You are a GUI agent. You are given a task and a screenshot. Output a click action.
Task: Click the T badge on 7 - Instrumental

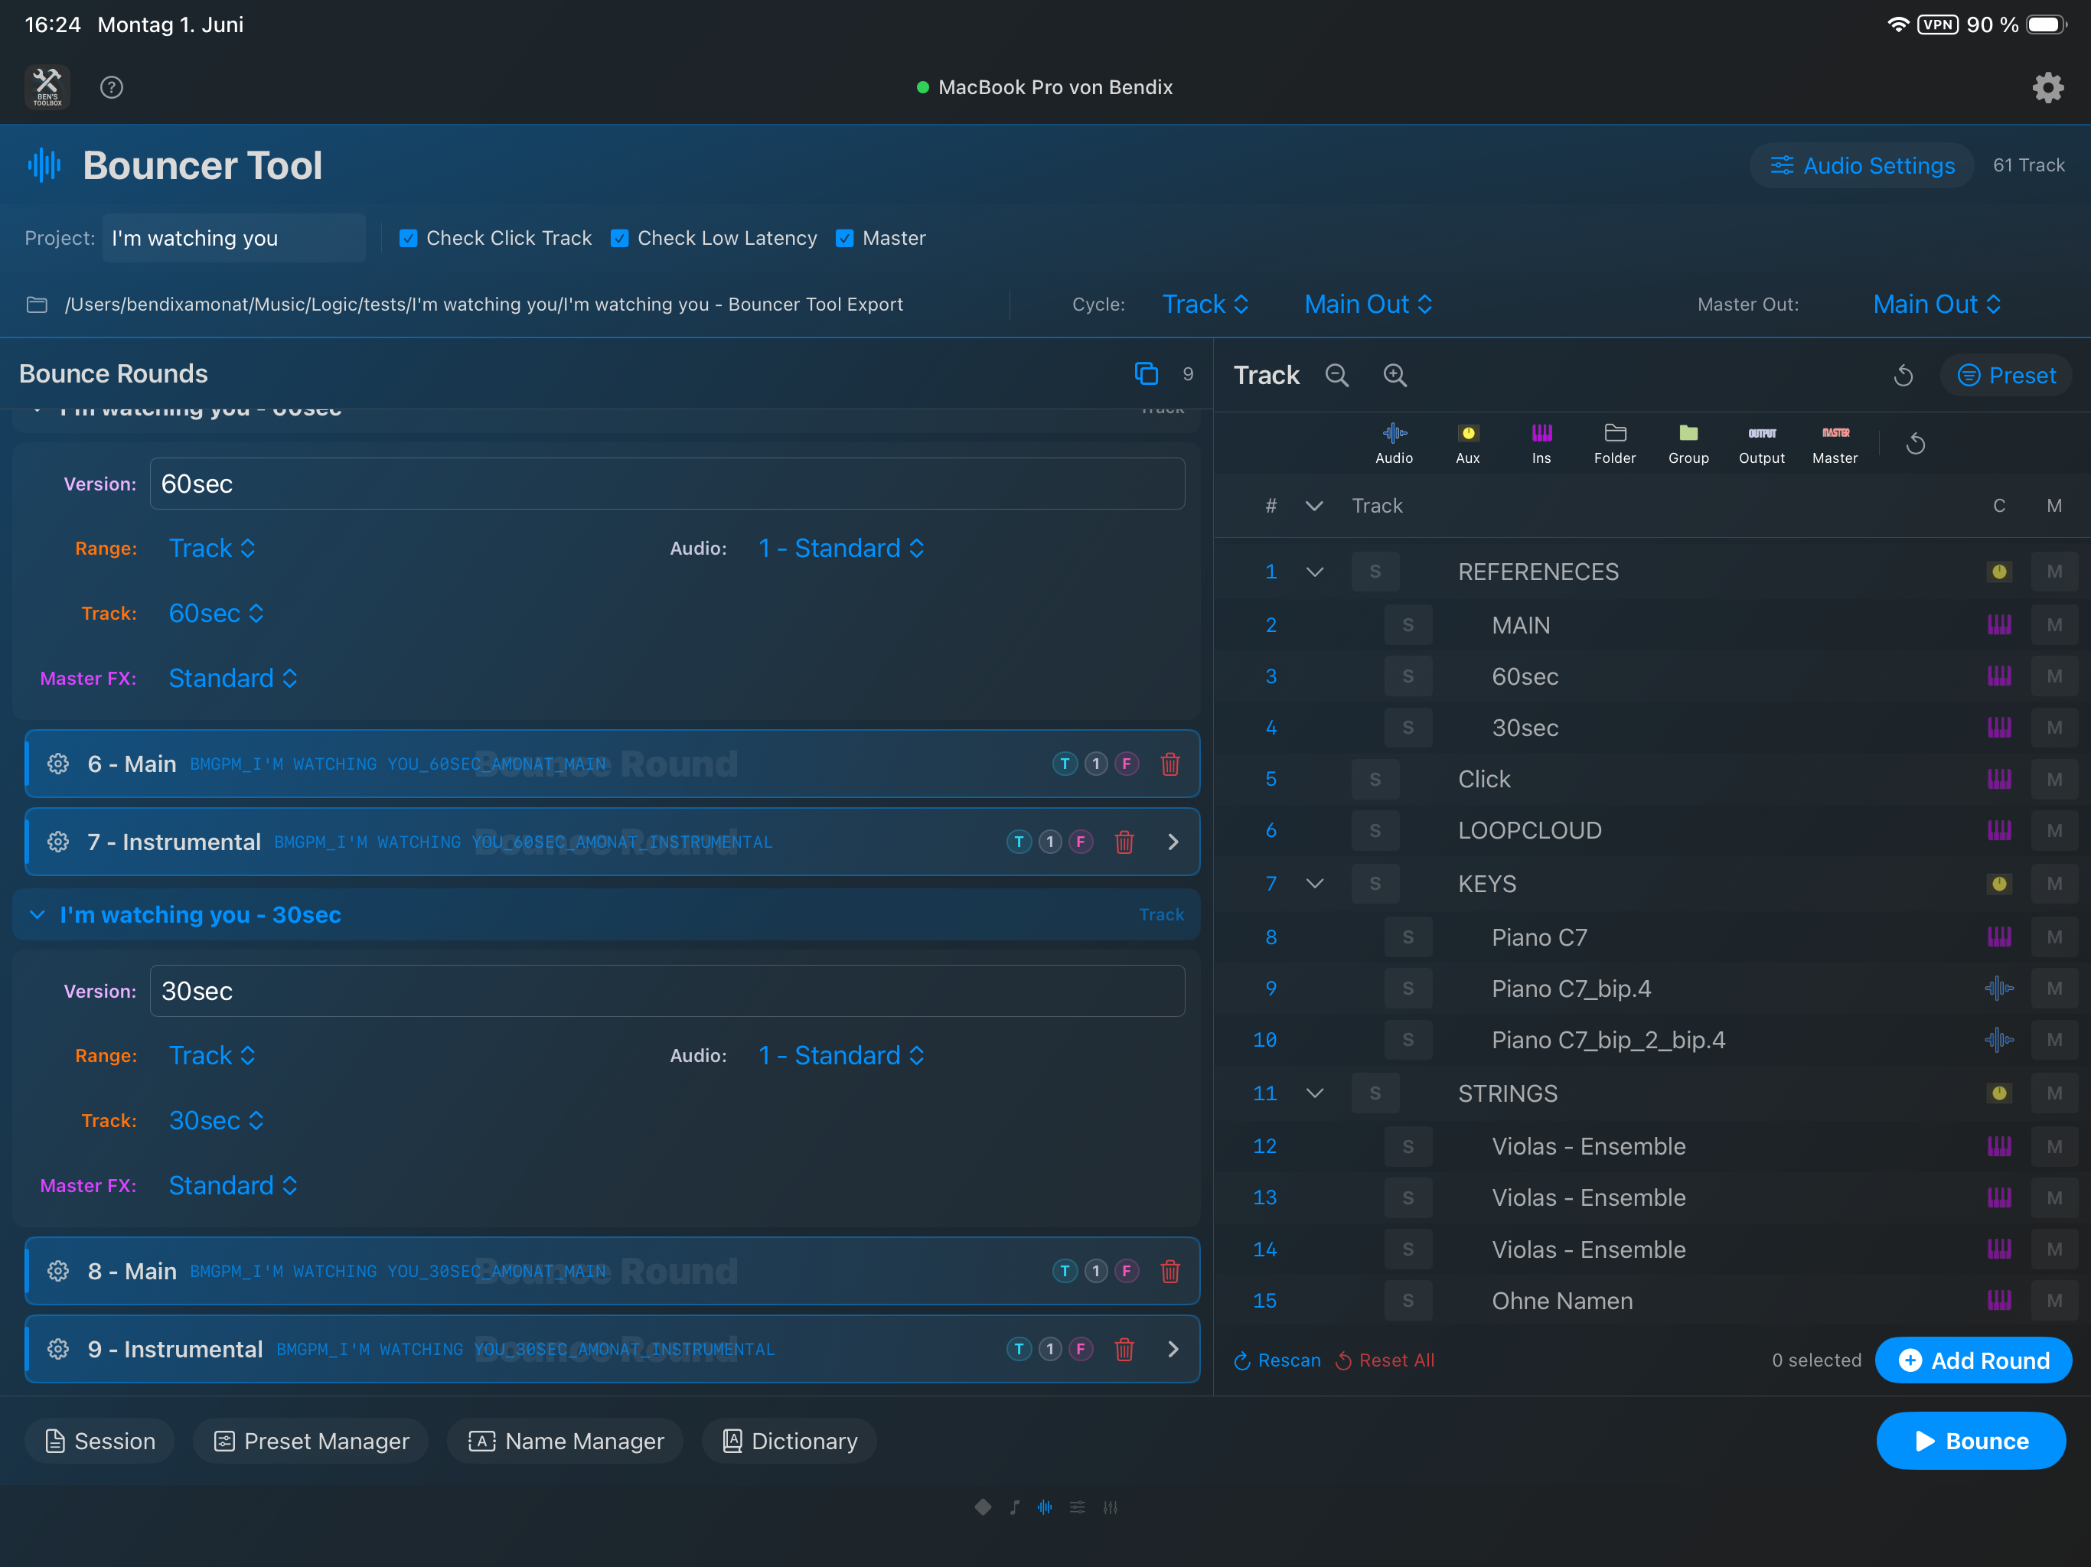[x=1019, y=842]
